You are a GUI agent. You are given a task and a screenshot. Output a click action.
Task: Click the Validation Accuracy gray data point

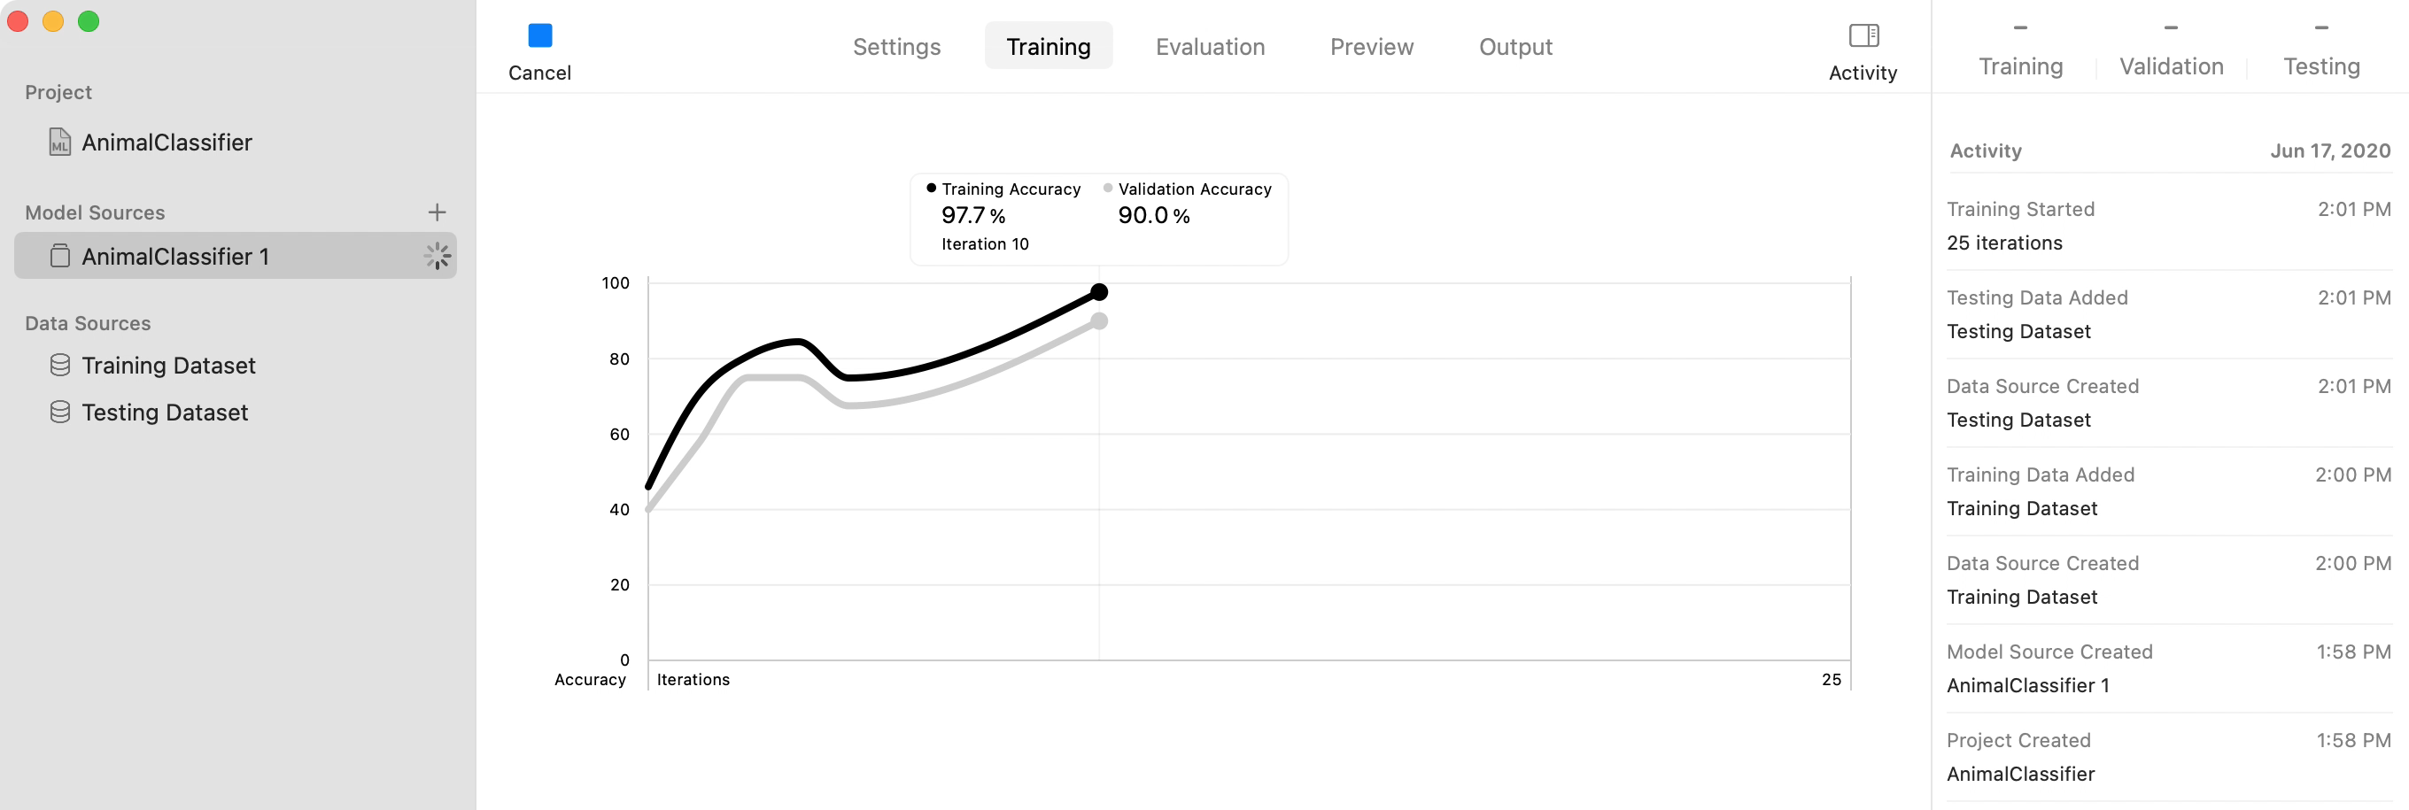coord(1099,321)
